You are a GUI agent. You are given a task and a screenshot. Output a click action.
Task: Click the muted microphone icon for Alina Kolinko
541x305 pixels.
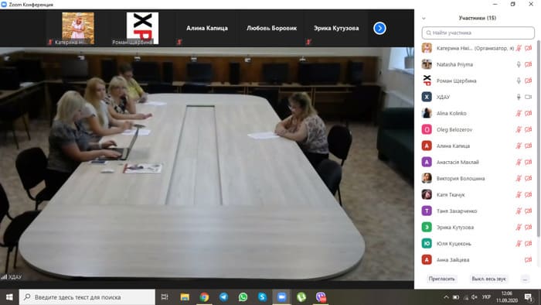[x=519, y=113]
